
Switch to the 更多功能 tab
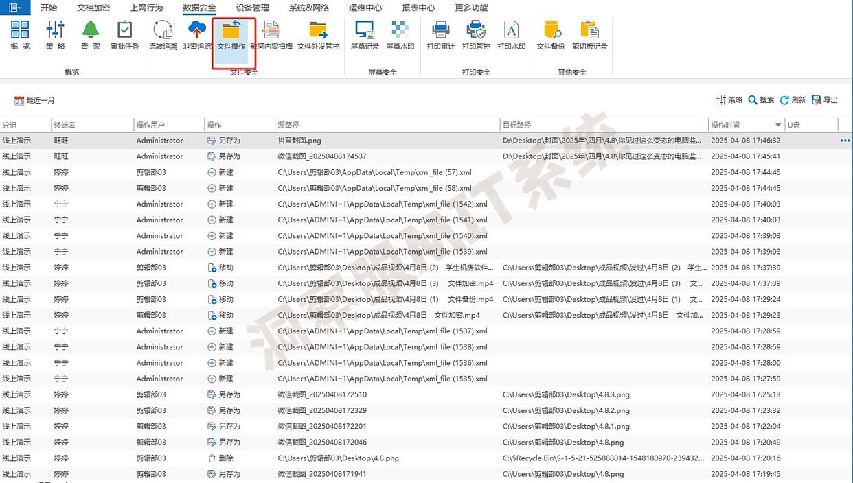pos(471,8)
